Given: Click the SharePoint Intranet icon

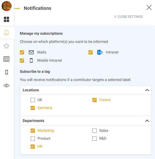Looking at the screenshot, I should (100, 52).
